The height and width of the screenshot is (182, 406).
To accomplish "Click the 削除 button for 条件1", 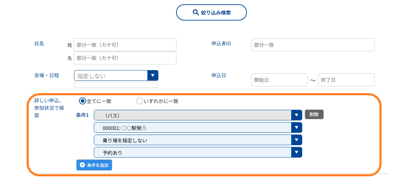I will [x=314, y=114].
